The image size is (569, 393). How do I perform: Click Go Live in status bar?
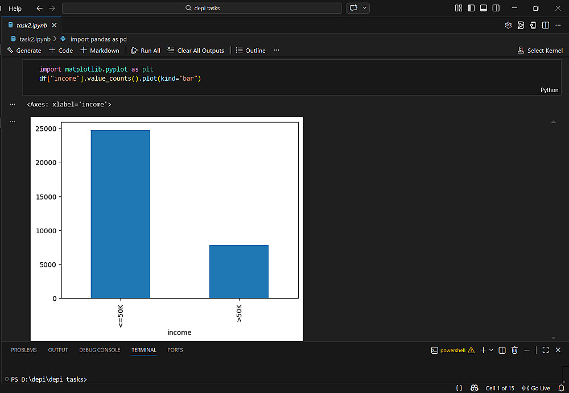click(x=536, y=388)
